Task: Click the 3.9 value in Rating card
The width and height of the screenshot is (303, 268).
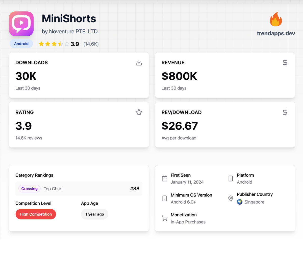Action: tap(24, 126)
